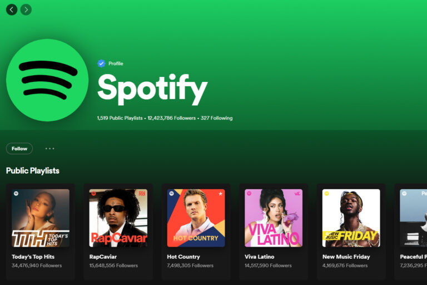Click the Viva Latino playlist title
427x285 pixels.
(260, 257)
